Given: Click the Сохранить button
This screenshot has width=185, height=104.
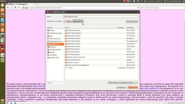Looking at the screenshot, I should point(133,87).
